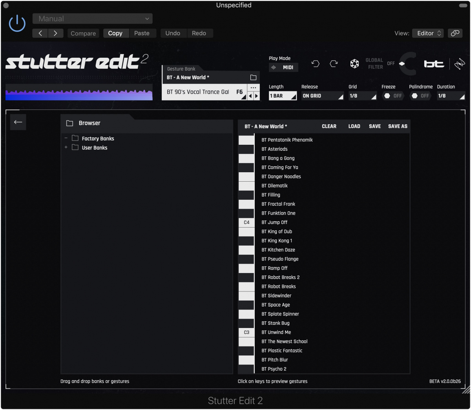Click the CLEAR button in the bank panel

pos(329,126)
